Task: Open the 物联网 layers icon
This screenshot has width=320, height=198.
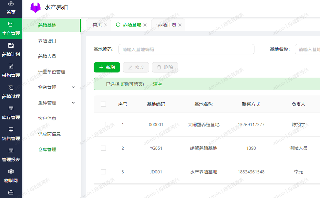Action: pyautogui.click(x=11, y=171)
